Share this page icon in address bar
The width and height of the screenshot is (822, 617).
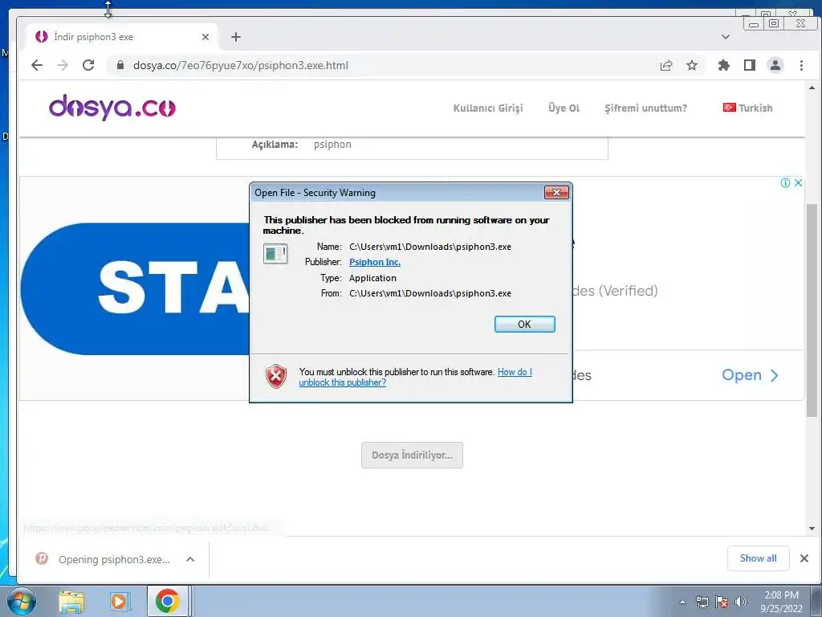[x=666, y=65]
